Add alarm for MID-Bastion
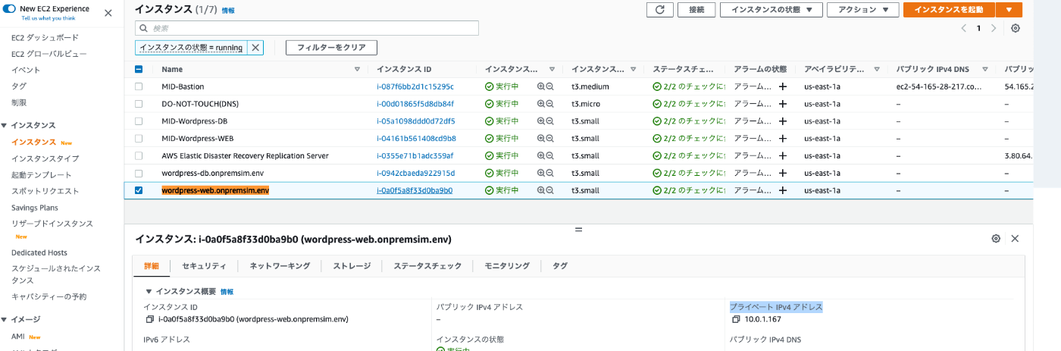This screenshot has width=1061, height=351. pos(783,86)
